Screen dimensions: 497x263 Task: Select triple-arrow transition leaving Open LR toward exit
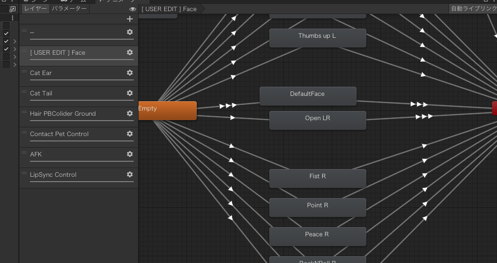coord(424,117)
